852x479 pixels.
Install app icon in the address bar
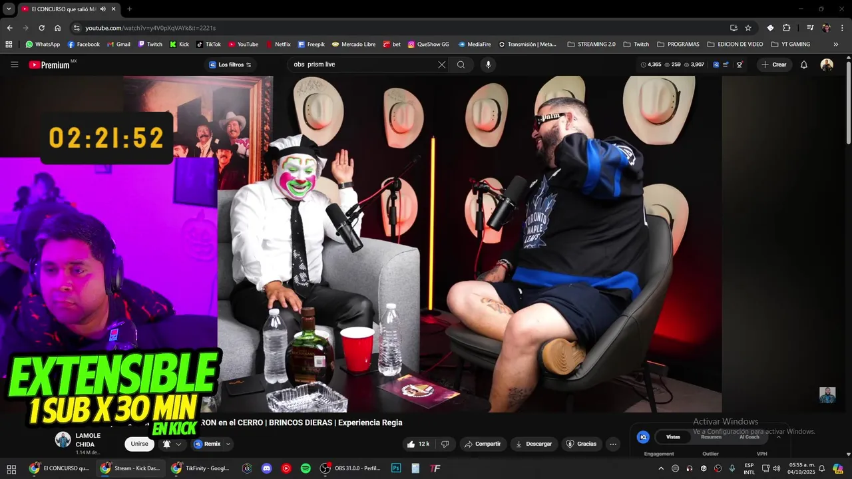click(734, 28)
